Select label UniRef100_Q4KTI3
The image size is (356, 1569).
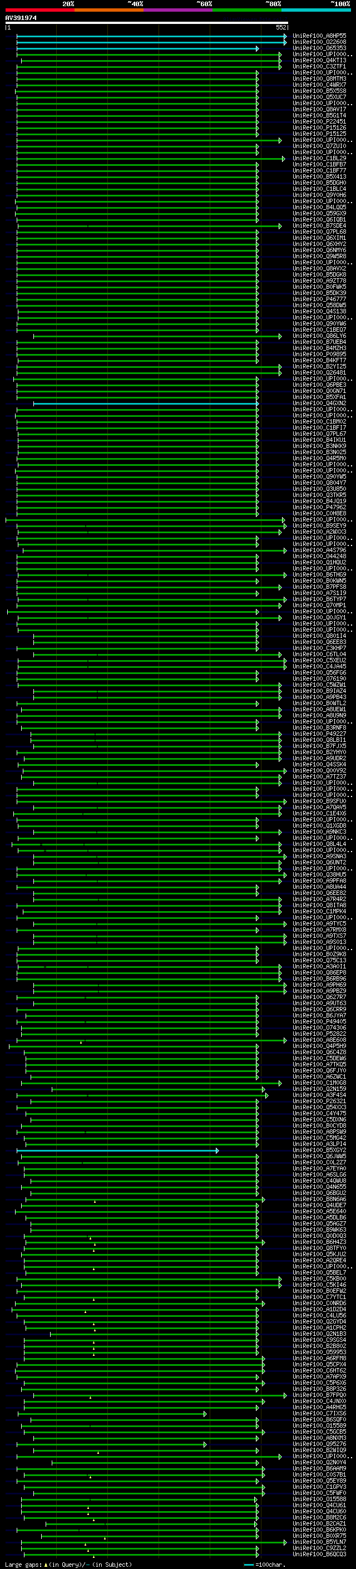click(319, 60)
